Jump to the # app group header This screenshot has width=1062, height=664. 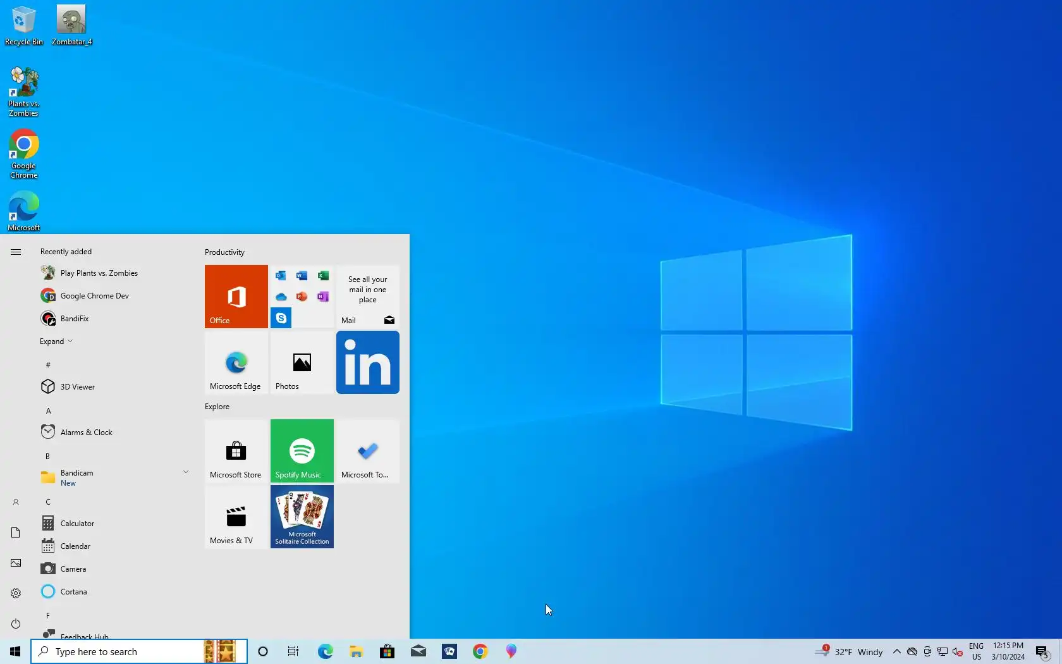click(x=48, y=365)
